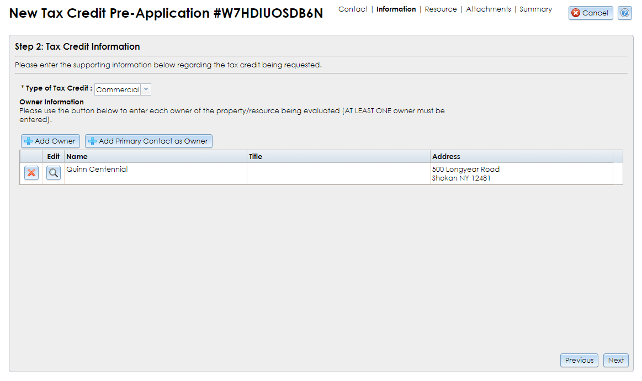Open the Help question mark icon
Image resolution: width=642 pixels, height=381 pixels.
624,13
